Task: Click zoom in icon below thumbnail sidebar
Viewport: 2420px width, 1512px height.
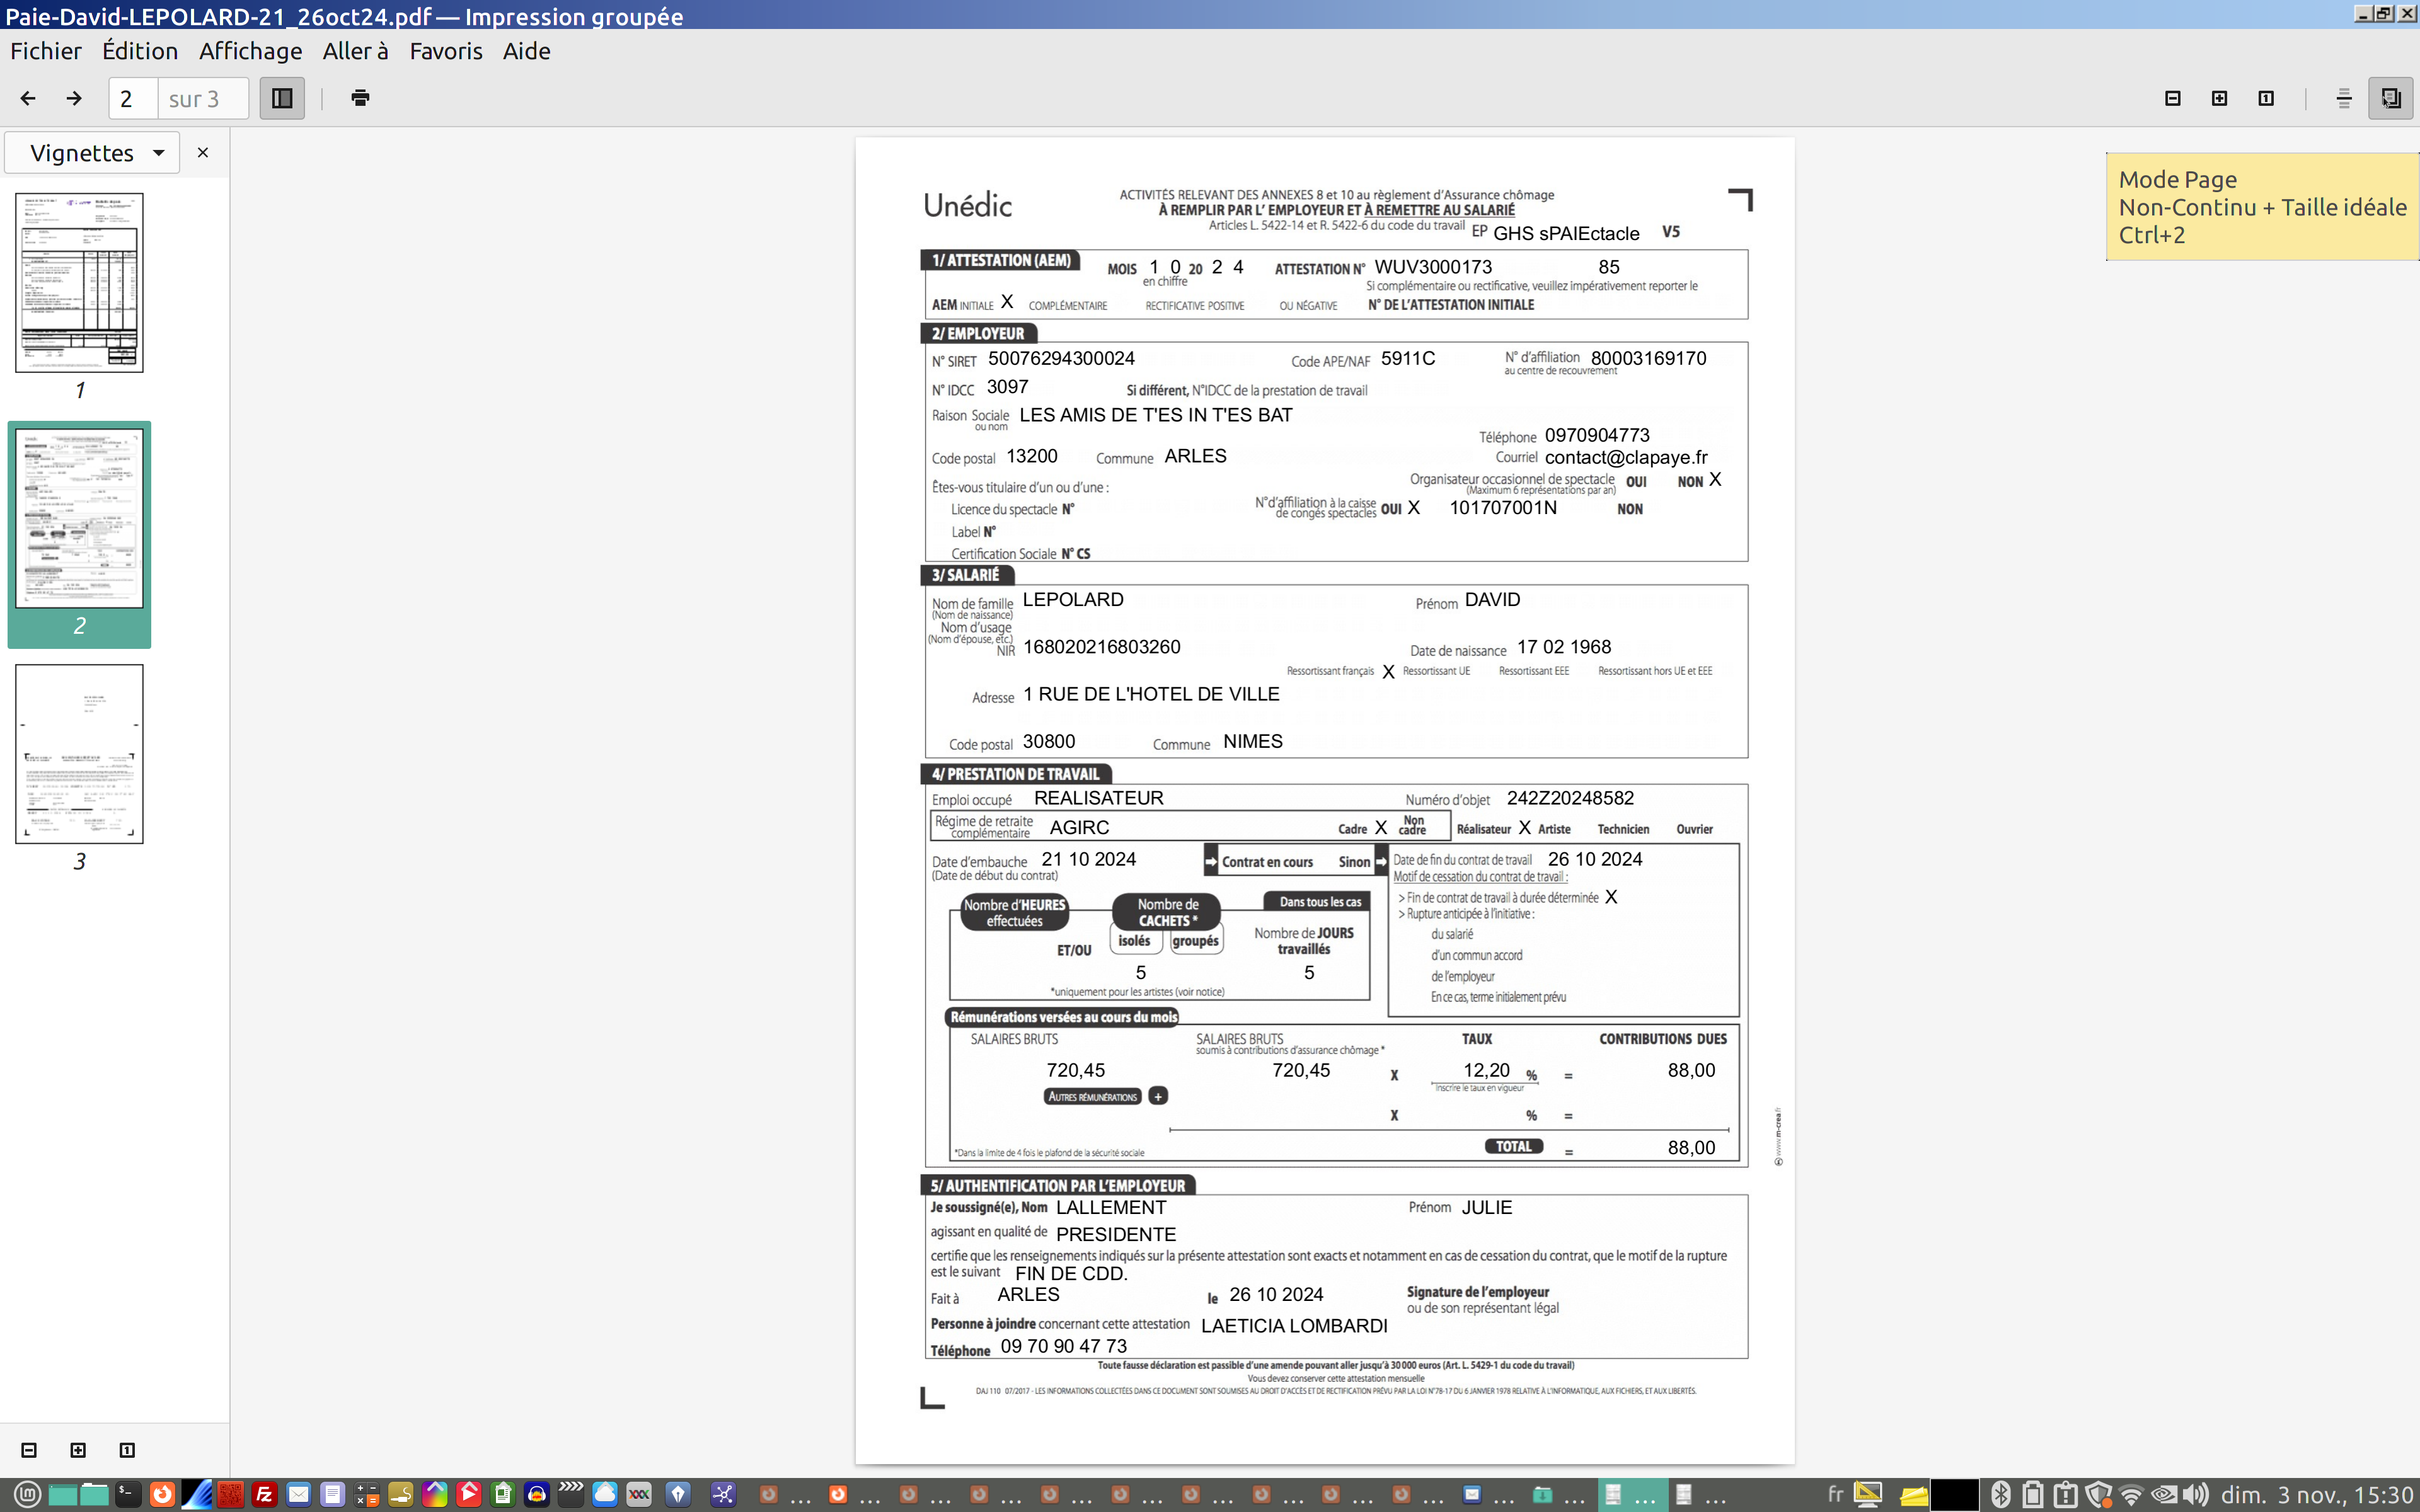Action: (x=78, y=1450)
